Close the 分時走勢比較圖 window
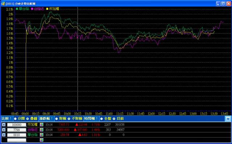 tap(229, 4)
